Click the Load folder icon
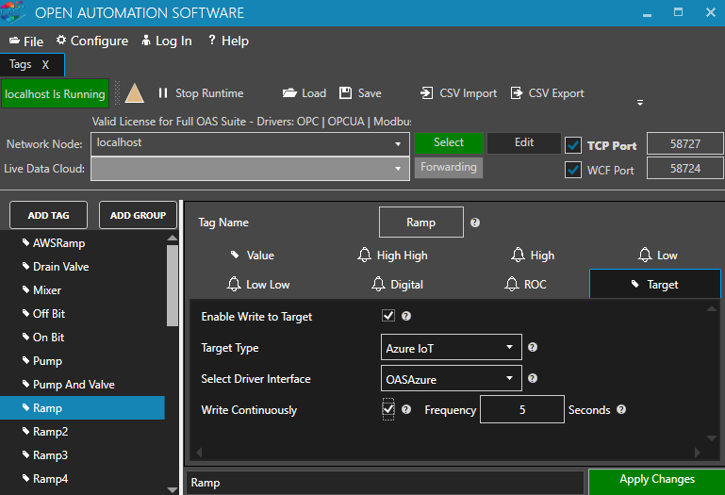This screenshot has width=725, height=495. (289, 93)
